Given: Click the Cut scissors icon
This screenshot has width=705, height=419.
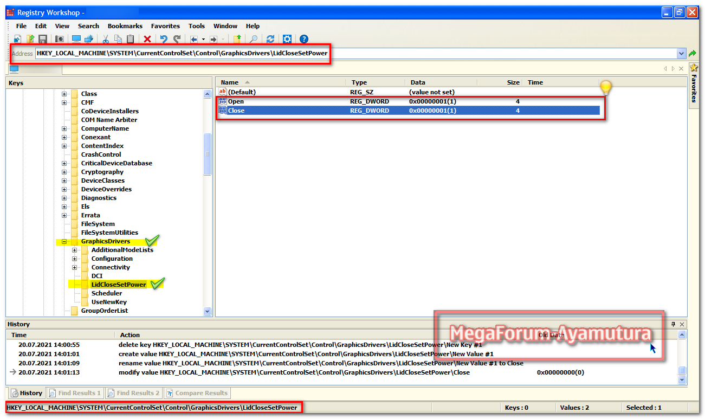Looking at the screenshot, I should [106, 39].
